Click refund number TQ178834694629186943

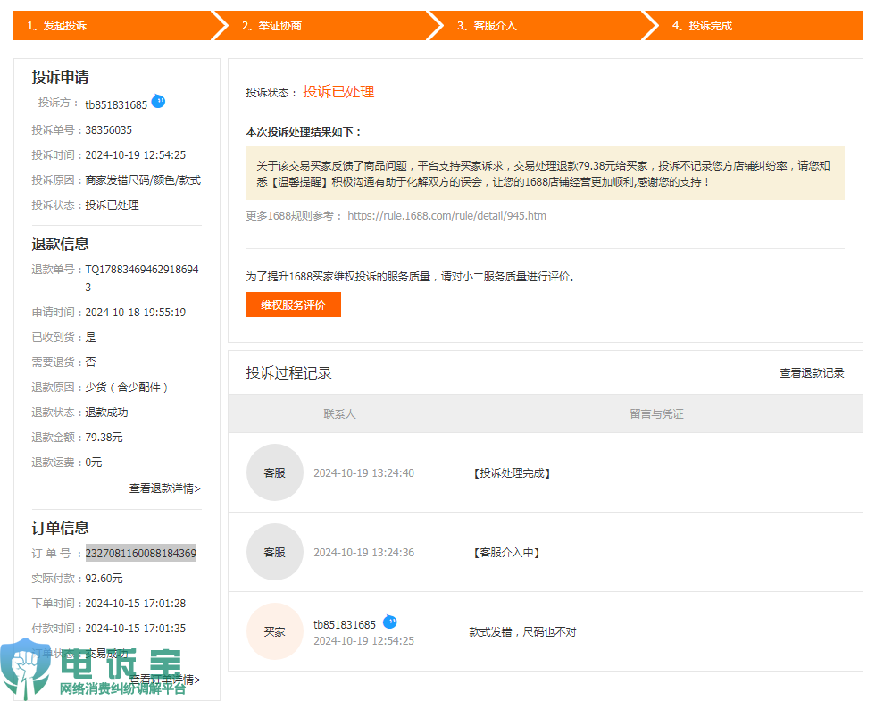click(x=142, y=278)
